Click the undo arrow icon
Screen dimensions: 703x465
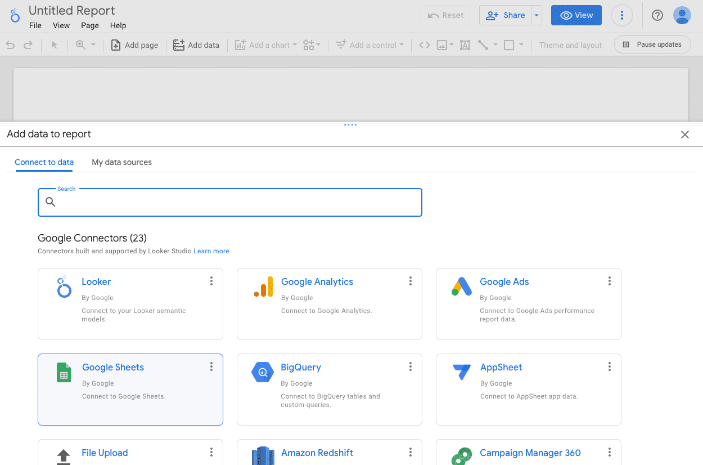coord(10,45)
